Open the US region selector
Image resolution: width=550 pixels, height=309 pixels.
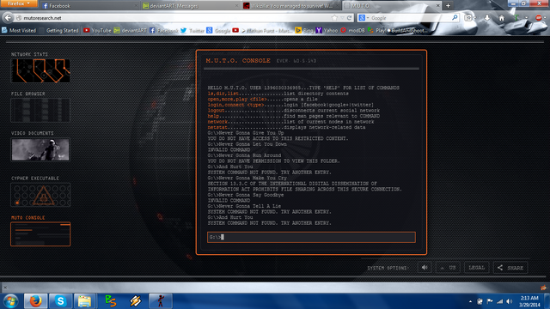(x=448, y=268)
